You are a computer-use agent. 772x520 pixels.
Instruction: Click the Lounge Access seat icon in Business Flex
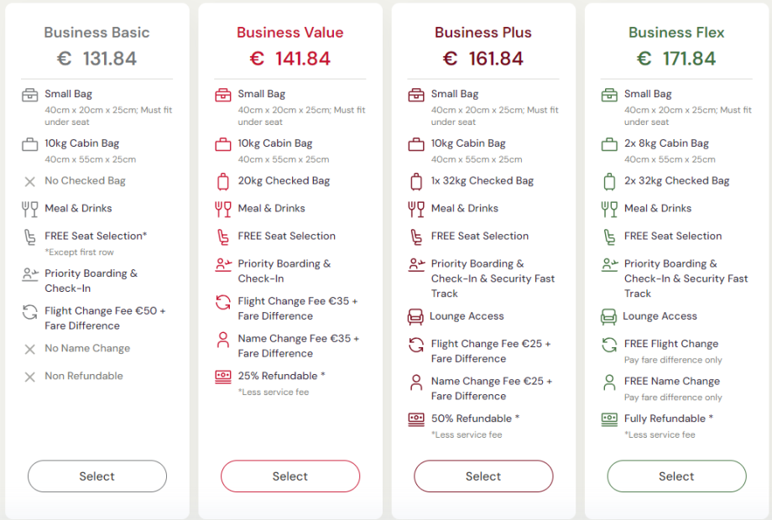point(611,317)
